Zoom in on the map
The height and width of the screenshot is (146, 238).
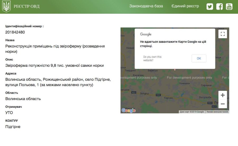tap(223, 95)
